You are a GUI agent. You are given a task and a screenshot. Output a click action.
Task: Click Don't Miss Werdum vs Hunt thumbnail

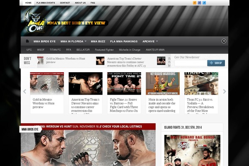click(x=40, y=61)
